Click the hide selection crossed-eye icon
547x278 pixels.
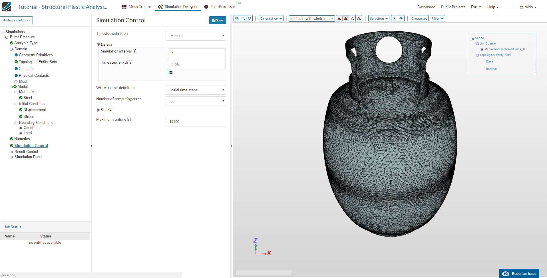point(395,19)
